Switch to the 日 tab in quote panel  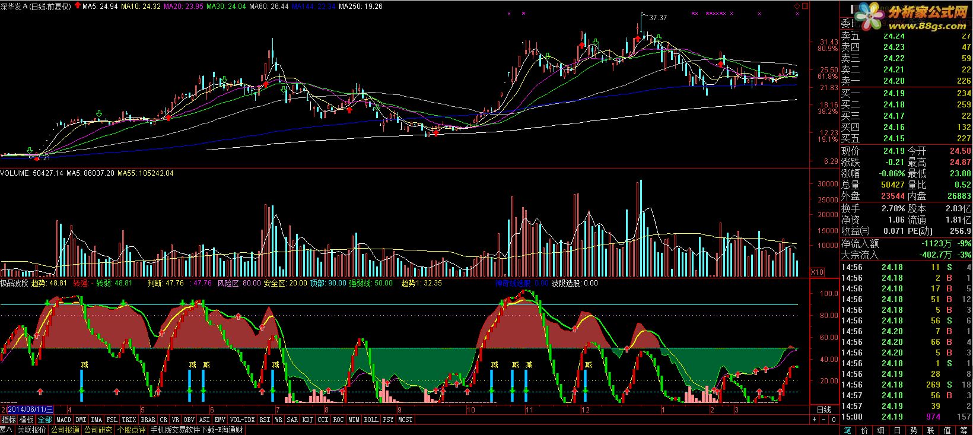coord(897,430)
